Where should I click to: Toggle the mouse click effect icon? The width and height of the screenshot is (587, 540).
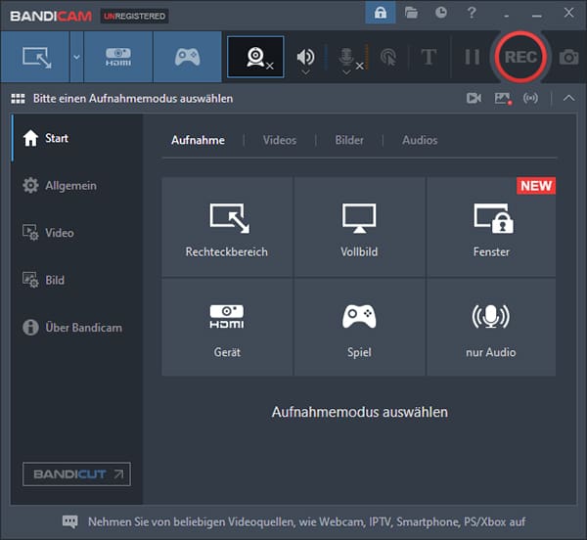coord(387,58)
